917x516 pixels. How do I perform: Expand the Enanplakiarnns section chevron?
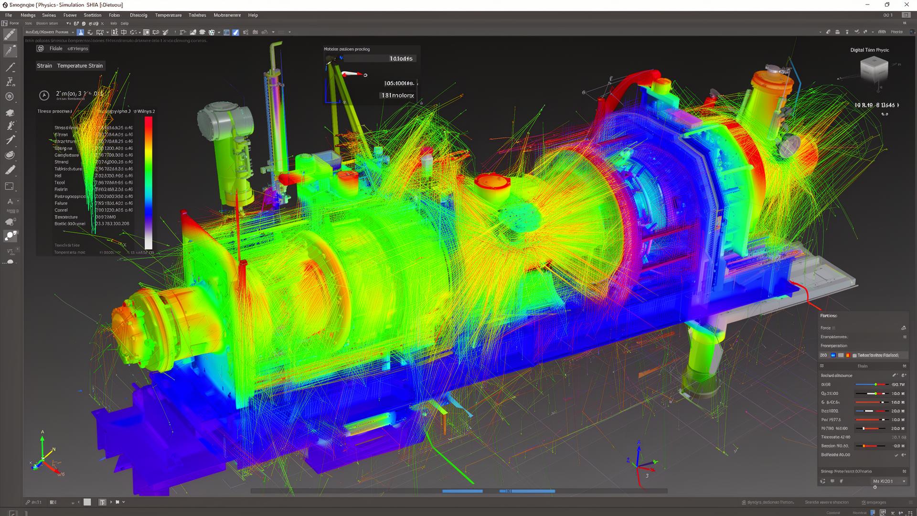pyautogui.click(x=905, y=337)
